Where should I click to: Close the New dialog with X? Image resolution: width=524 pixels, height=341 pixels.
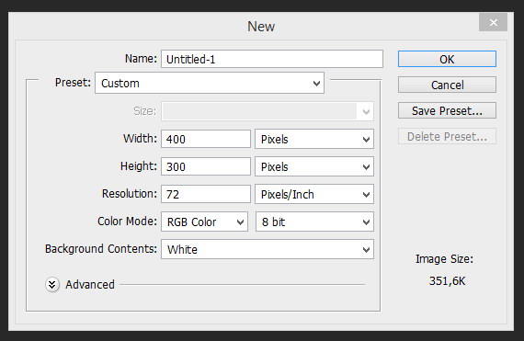[x=493, y=22]
